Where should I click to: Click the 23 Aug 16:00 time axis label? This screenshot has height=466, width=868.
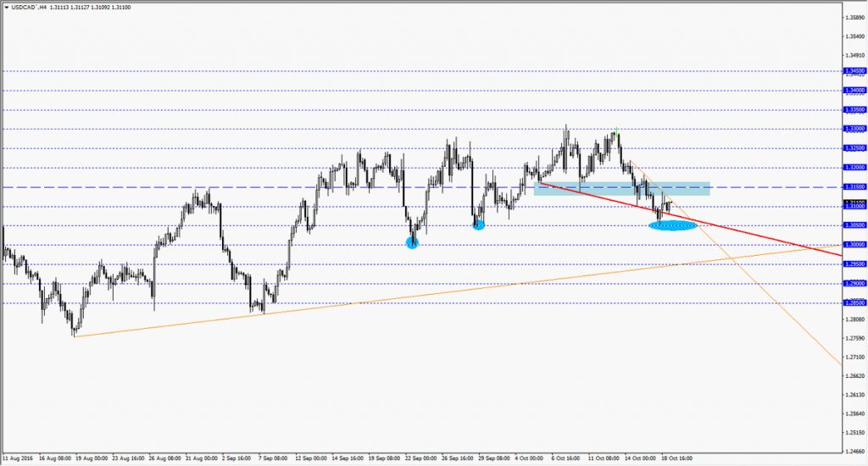click(129, 459)
